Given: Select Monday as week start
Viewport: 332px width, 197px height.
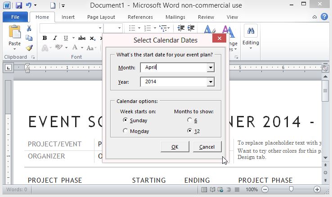Looking at the screenshot, I should tap(126, 131).
